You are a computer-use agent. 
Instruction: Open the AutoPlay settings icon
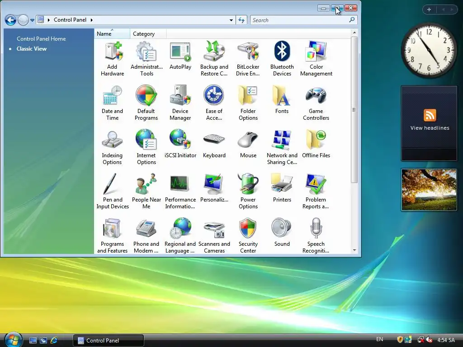click(180, 56)
